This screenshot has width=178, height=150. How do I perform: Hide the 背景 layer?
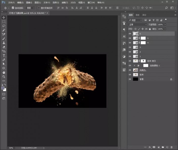pyautogui.click(x=130, y=79)
